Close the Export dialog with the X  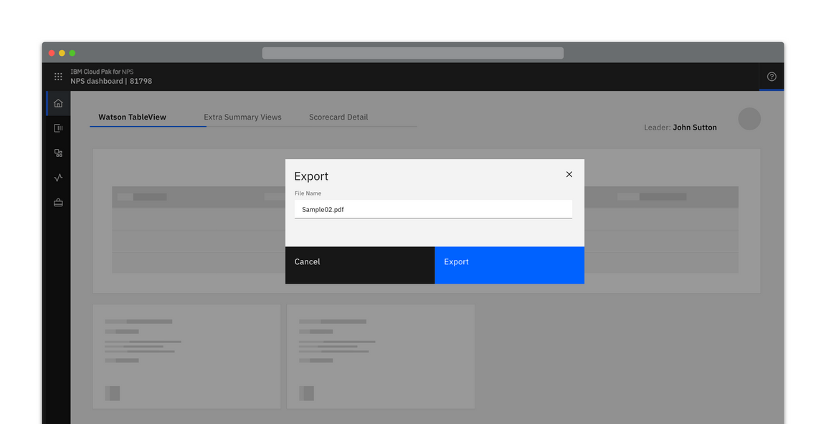(569, 174)
